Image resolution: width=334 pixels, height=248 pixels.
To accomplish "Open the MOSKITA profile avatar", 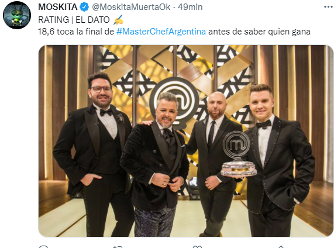I will click(x=17, y=15).
